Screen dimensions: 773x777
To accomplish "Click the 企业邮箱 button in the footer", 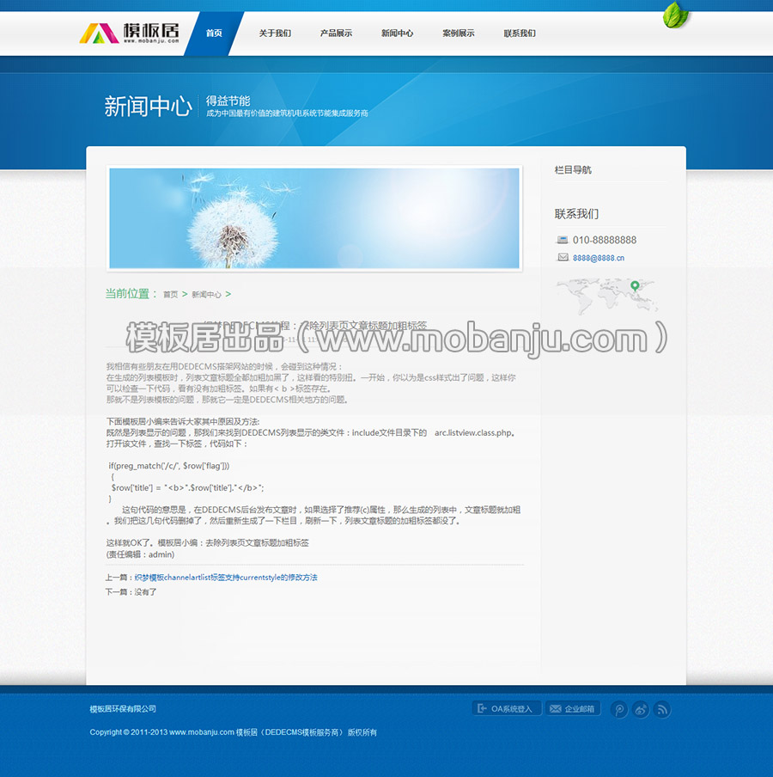I will pos(572,709).
